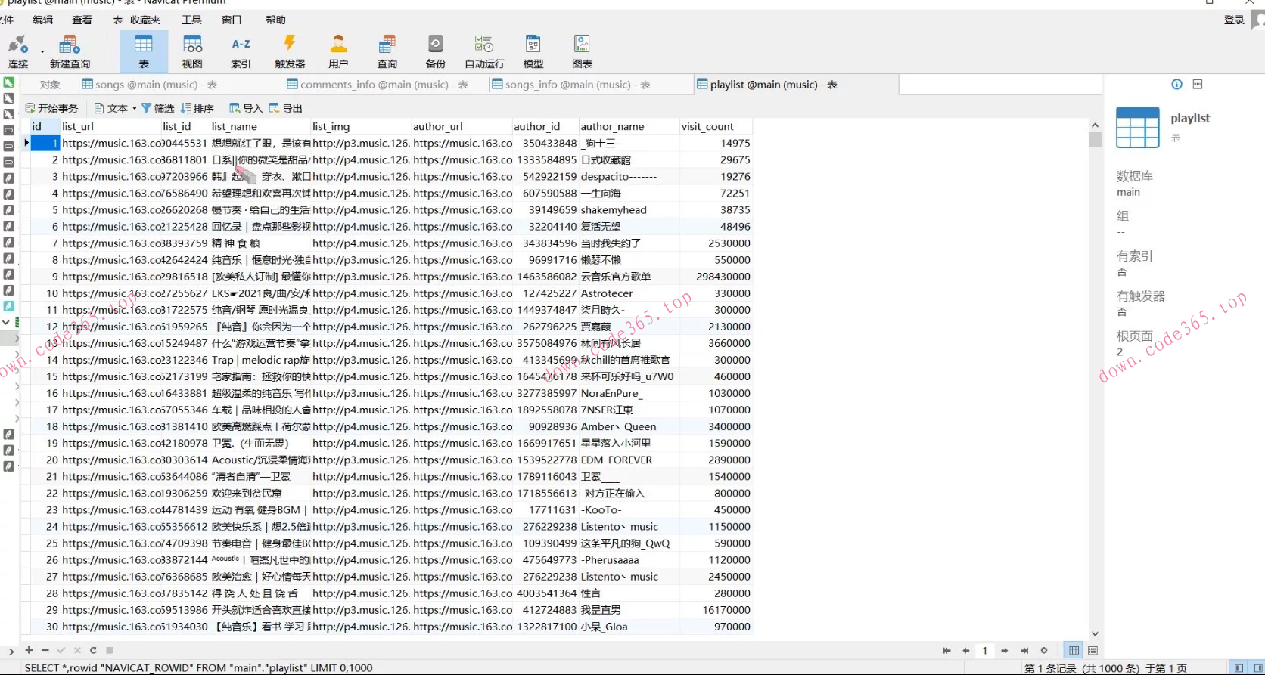Open the 用户 (User) icon

[338, 51]
